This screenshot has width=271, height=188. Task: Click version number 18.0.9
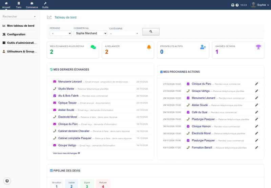coord(243,5)
